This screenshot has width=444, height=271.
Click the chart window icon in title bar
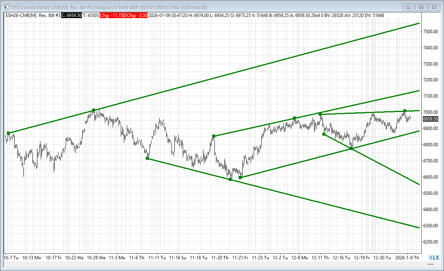[x=5, y=7]
